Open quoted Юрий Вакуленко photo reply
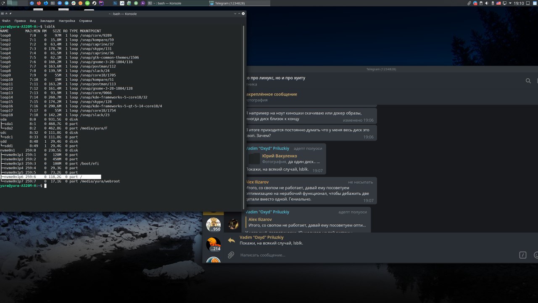 (x=284, y=159)
